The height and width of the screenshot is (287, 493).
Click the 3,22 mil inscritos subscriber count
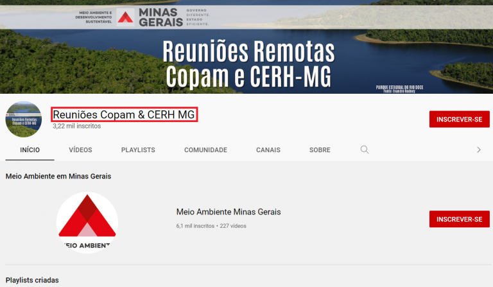pos(76,126)
